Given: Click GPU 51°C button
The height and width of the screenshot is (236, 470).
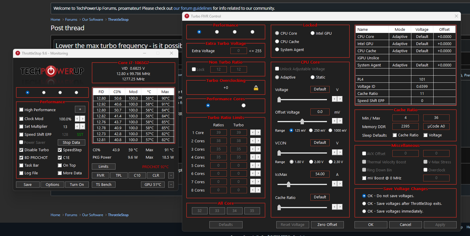Looking at the screenshot, I should [153, 184].
